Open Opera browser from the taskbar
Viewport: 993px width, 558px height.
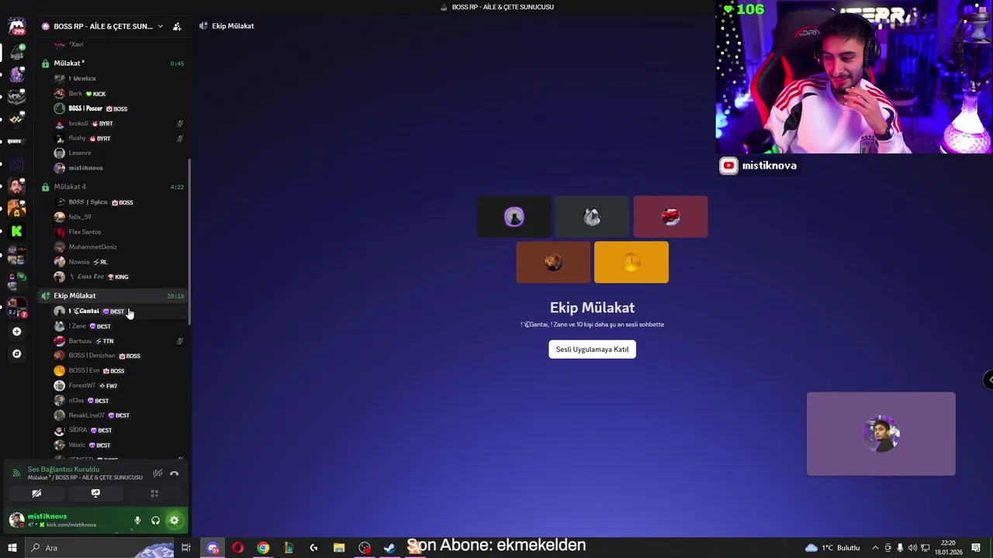[x=237, y=548]
